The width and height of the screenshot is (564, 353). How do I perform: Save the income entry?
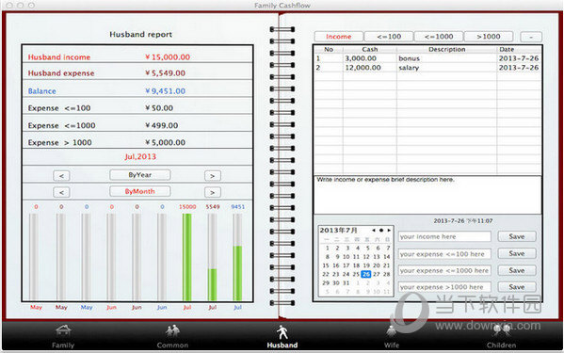[x=517, y=236]
